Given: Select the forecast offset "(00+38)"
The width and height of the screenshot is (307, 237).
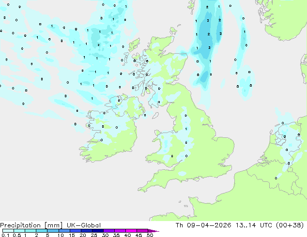Looking at the screenshot, I should coord(290,225).
